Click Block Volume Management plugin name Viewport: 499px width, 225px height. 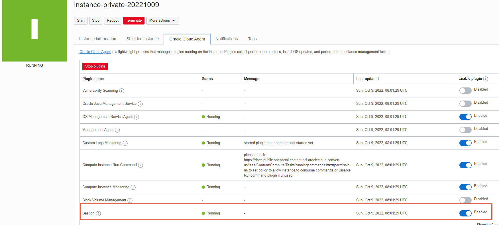[104, 200]
